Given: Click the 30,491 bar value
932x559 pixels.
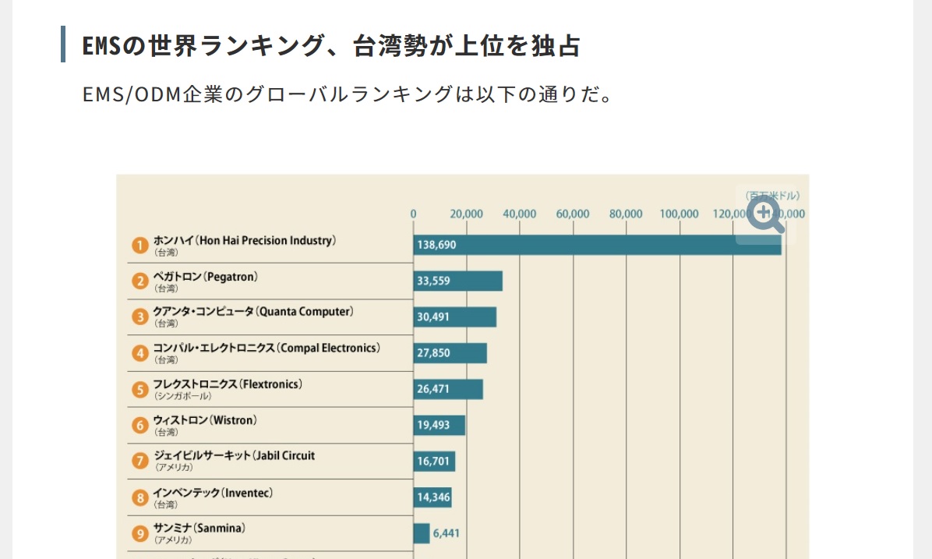Looking at the screenshot, I should point(433,317).
